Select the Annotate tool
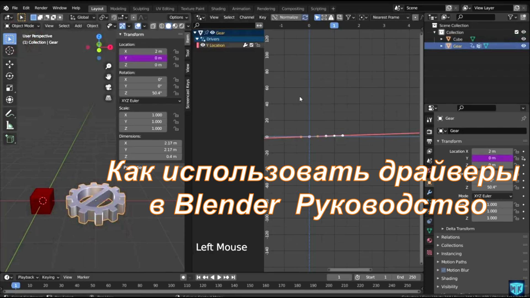Image resolution: width=530 pixels, height=298 pixels. [x=10, y=113]
